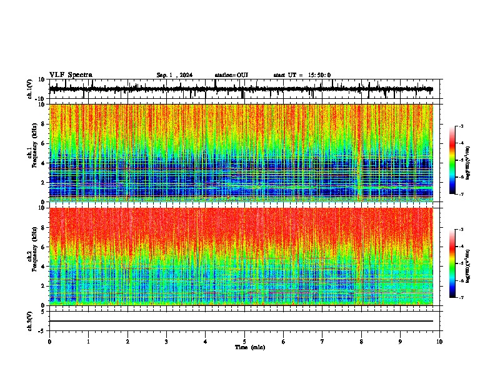Click inside the ch.1 spectrogram panel

(x=241, y=153)
